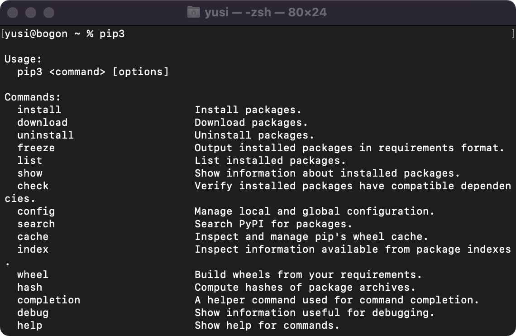The width and height of the screenshot is (516, 336).
Task: Click the folder proxy icon in title bar
Action: click(x=193, y=12)
